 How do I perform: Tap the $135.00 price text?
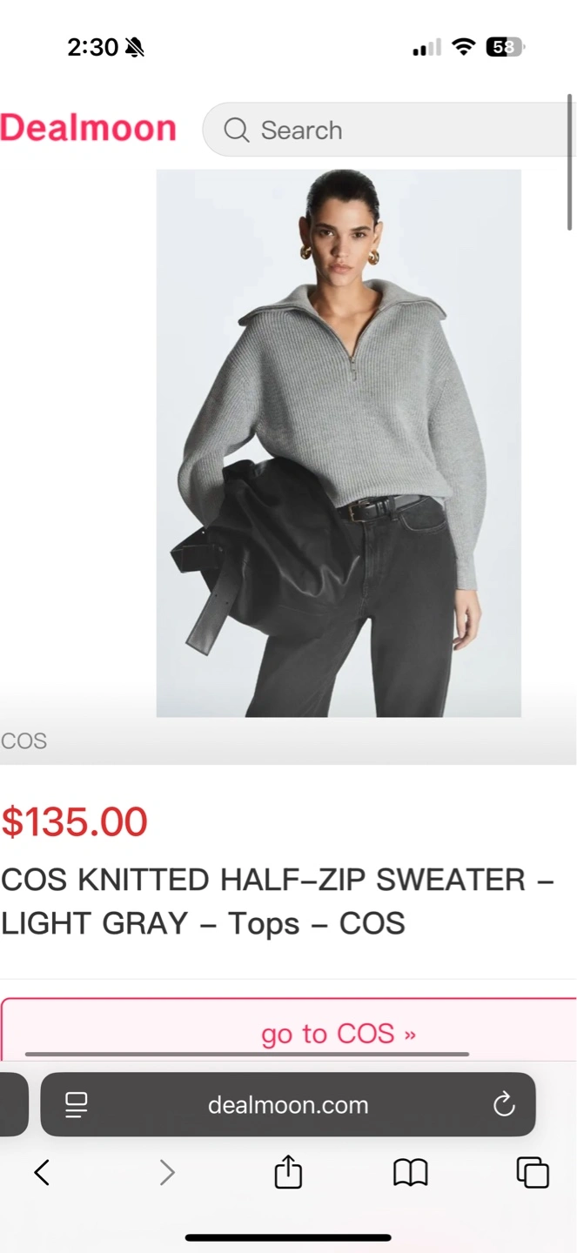pos(74,822)
